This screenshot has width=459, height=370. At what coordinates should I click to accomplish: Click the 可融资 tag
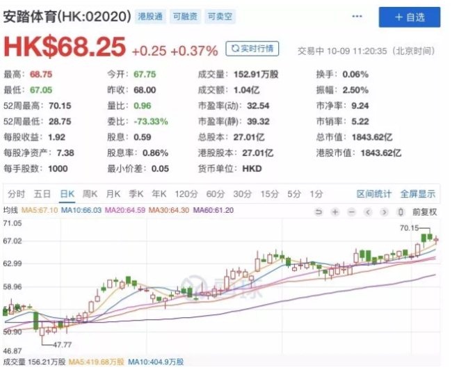coord(185,17)
